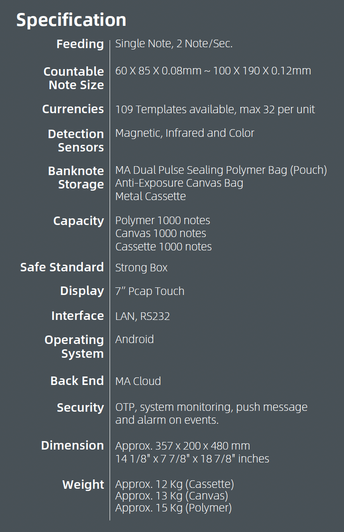Select the Banknote Storage label

tap(76, 177)
